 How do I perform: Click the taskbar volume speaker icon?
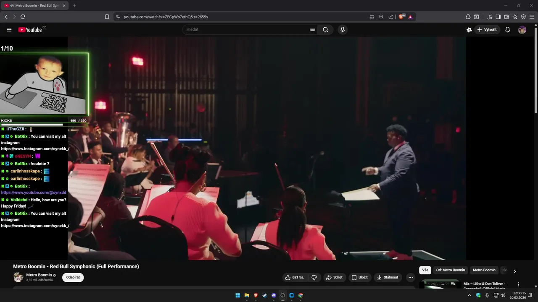[x=503, y=295]
